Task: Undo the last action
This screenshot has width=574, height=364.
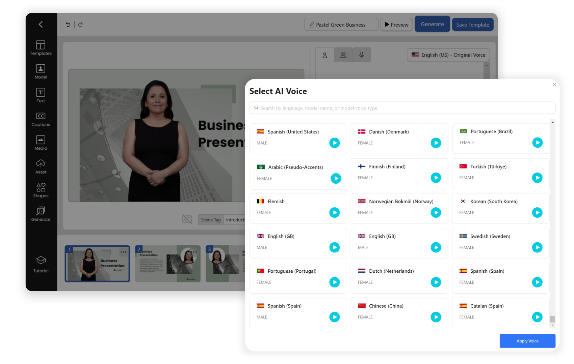Action: 68,24
